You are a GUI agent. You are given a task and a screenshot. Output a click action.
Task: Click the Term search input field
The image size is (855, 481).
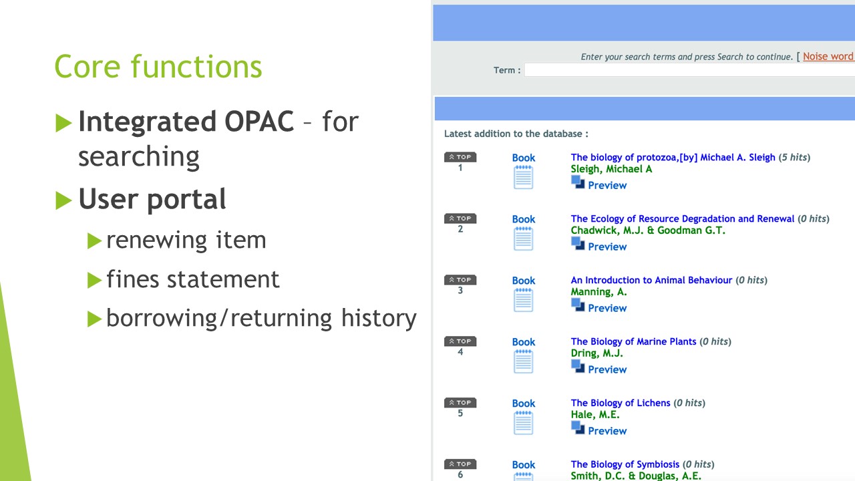click(x=688, y=70)
